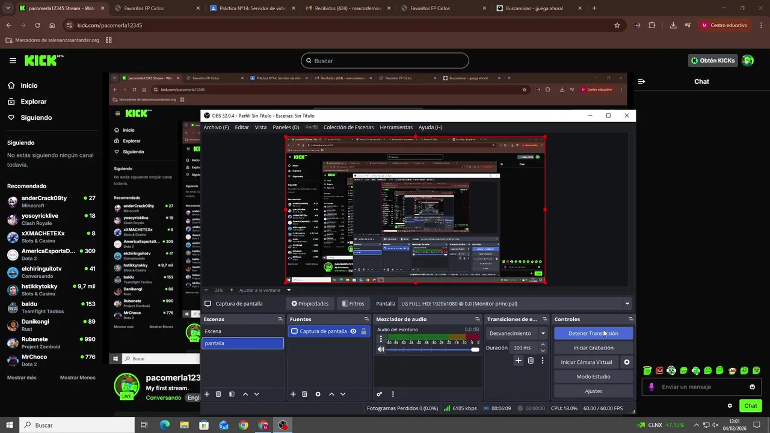Undock the Controles panel
770x433 pixels.
[631, 319]
